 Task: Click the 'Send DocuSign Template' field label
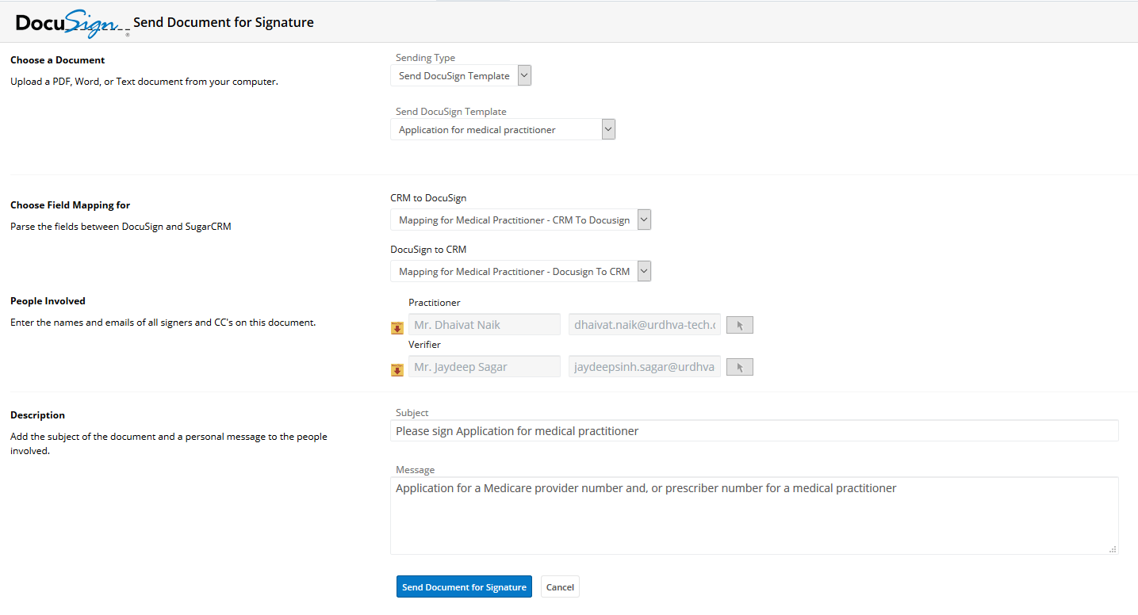[x=451, y=112]
